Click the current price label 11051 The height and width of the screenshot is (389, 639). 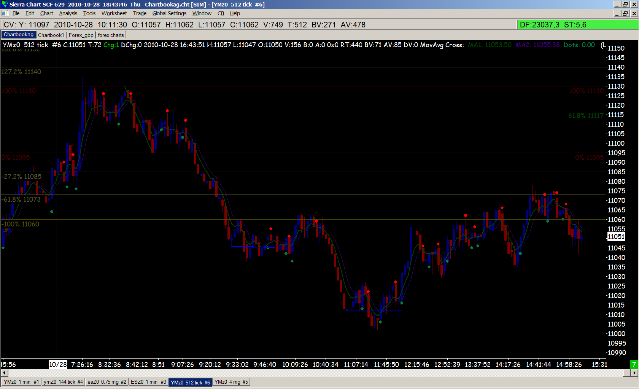[616, 236]
